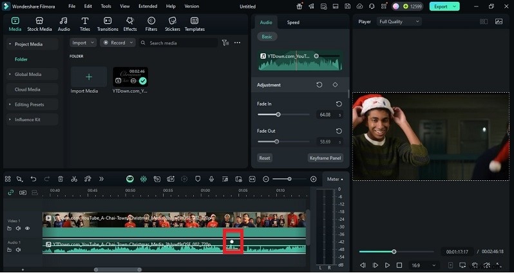This screenshot has width=514, height=273.
Task: Select the Audio properties tab
Action: [x=266, y=23]
